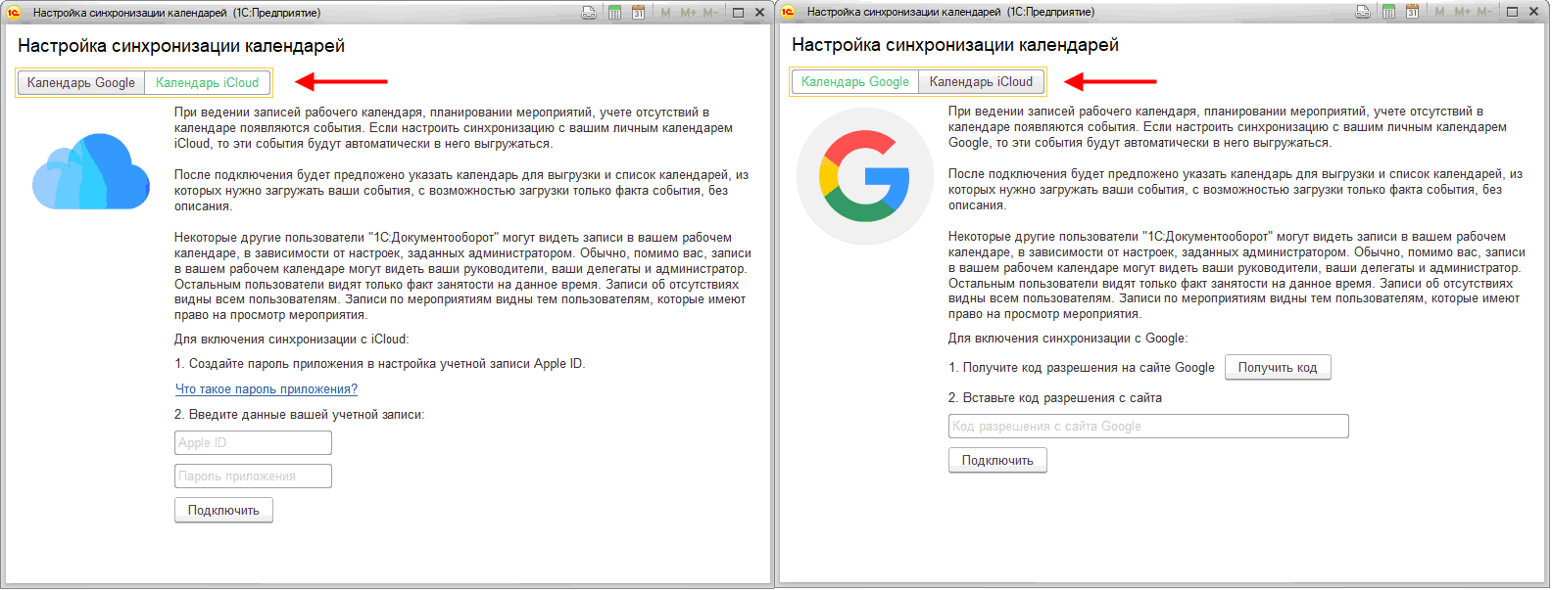Click the M- memory button in left window

[710, 13]
